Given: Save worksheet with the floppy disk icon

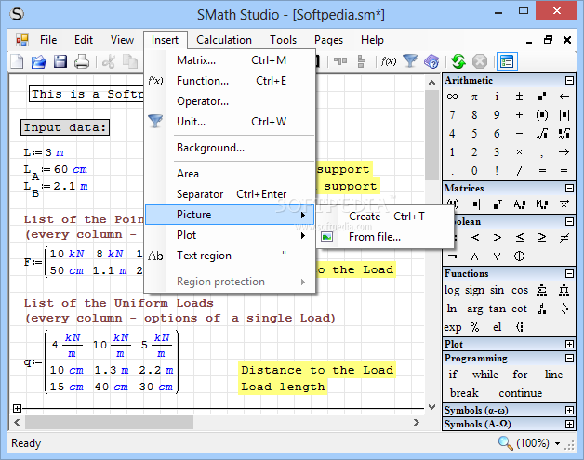Looking at the screenshot, I should [60, 61].
